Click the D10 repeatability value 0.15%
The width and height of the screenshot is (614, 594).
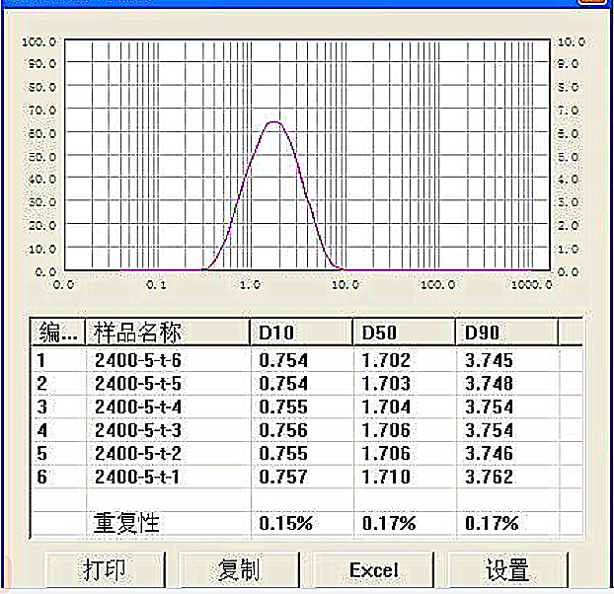click(285, 523)
